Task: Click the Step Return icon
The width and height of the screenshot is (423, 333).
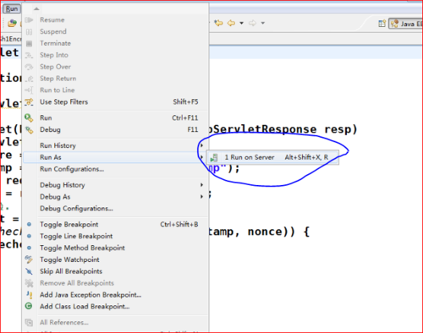Action: (29, 79)
